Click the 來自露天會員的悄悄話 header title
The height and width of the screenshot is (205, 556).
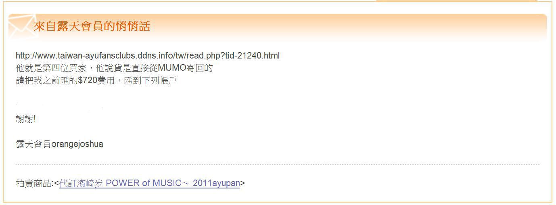(92, 27)
